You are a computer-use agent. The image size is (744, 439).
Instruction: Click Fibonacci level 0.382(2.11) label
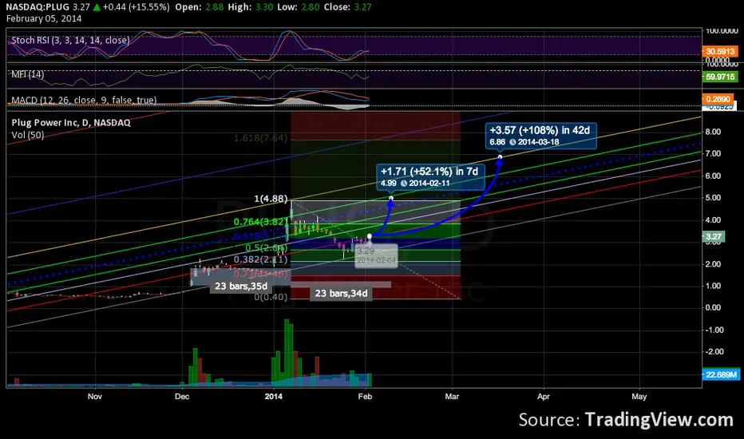point(260,259)
